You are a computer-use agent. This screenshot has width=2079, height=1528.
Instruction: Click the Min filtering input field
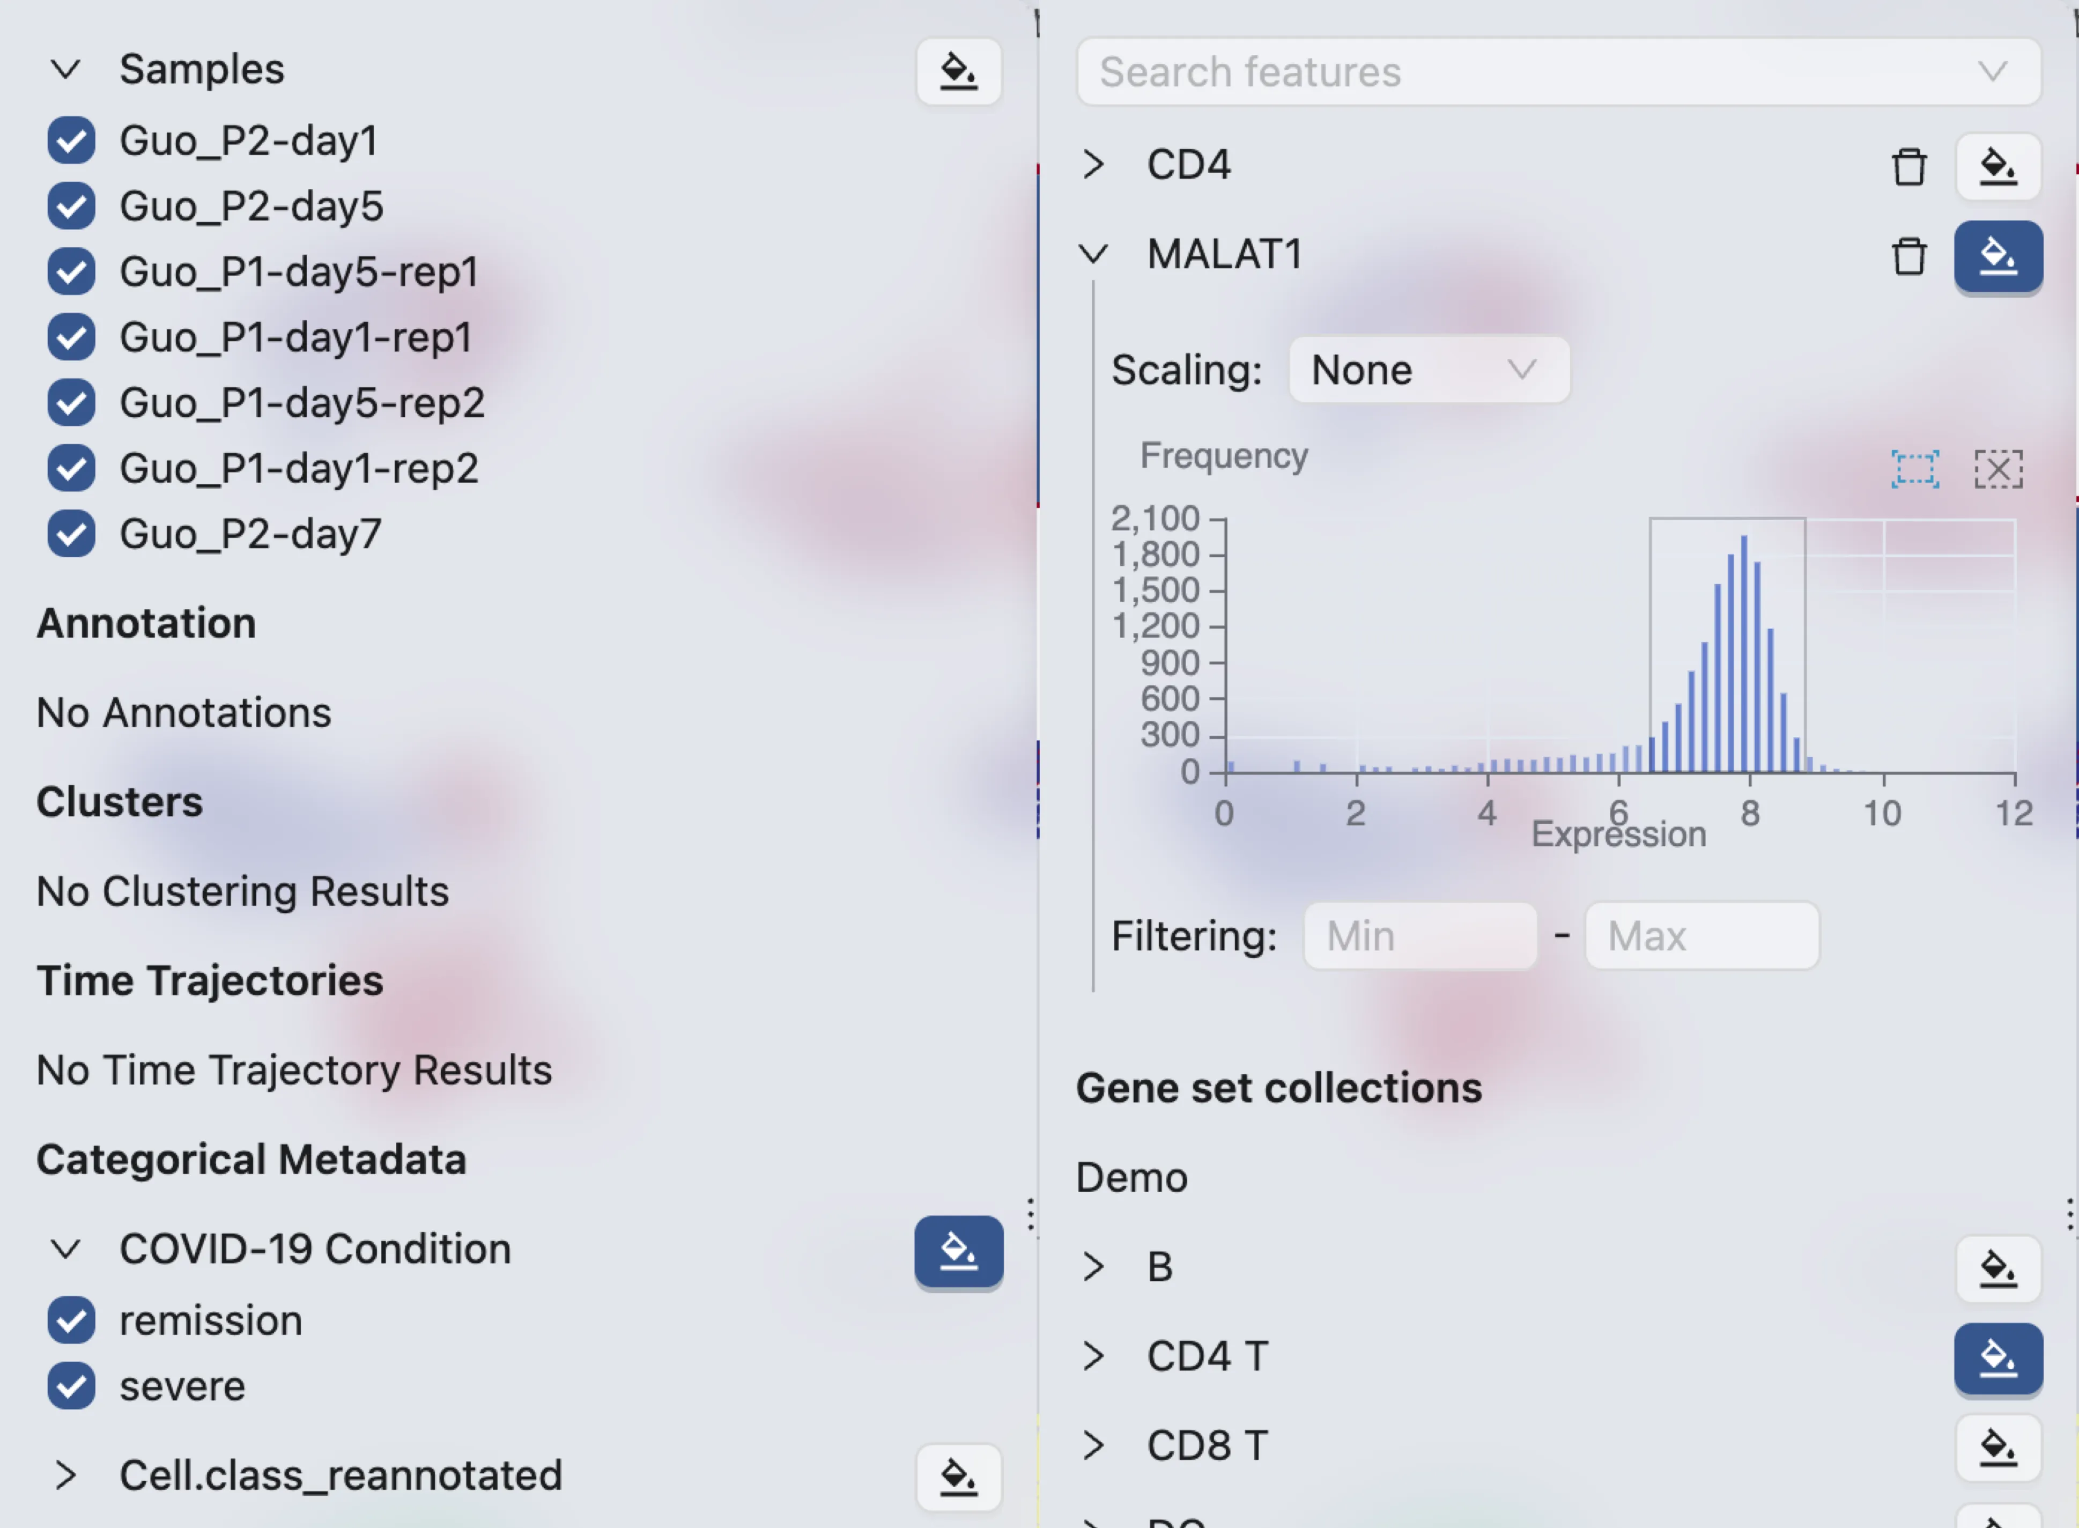coord(1419,936)
